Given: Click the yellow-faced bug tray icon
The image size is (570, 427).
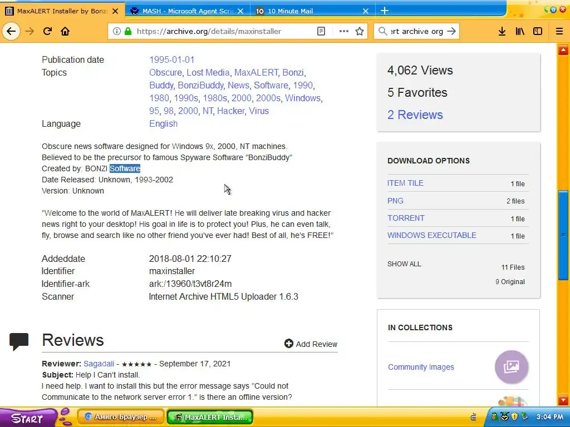Looking at the screenshot, I should (504, 417).
